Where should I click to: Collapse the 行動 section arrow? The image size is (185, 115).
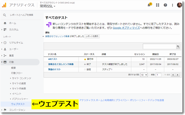[2, 62]
